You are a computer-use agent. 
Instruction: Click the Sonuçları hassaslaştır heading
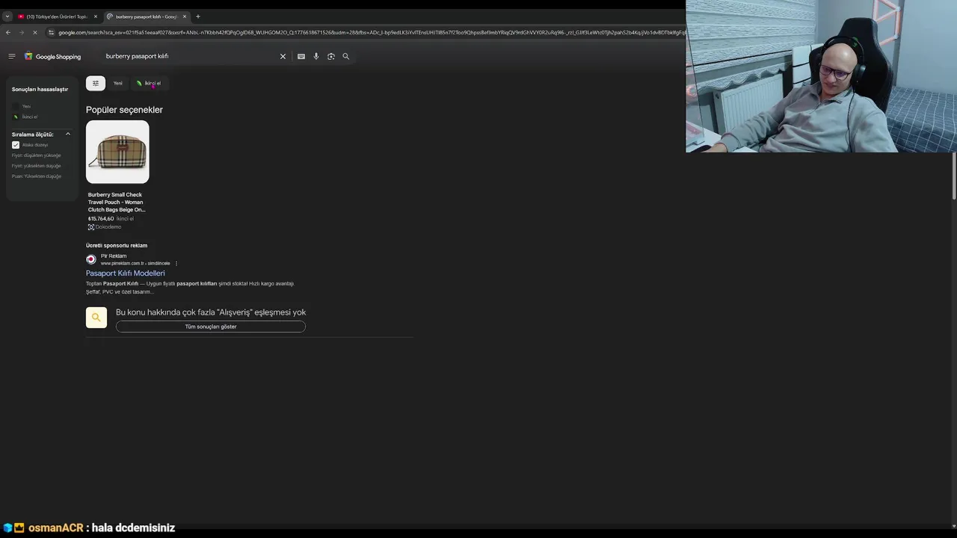(40, 90)
